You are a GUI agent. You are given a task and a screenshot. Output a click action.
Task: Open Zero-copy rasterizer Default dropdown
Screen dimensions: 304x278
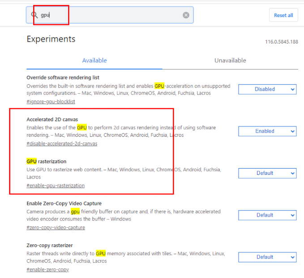coord(267,257)
